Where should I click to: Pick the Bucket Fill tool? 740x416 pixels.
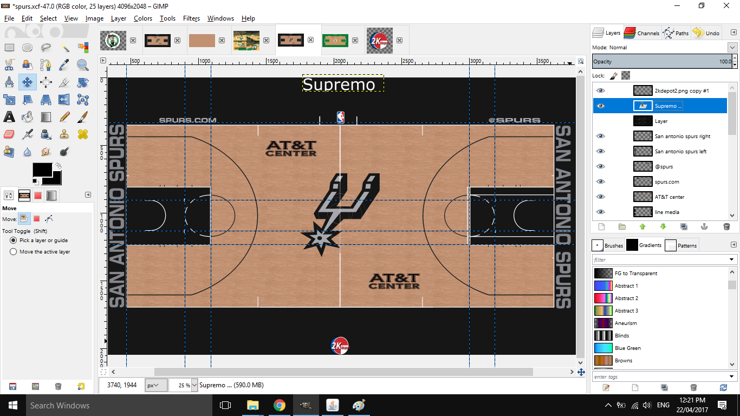28,117
